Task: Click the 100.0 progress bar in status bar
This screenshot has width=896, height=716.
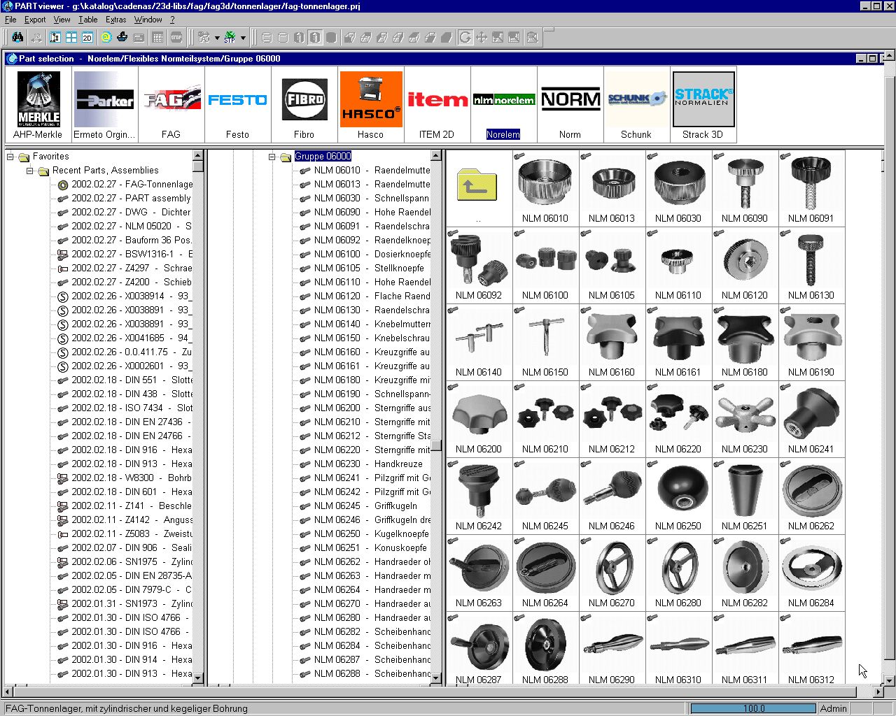Action: tap(753, 708)
